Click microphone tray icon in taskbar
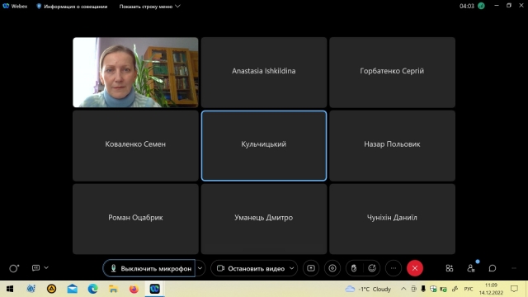 [x=423, y=289]
